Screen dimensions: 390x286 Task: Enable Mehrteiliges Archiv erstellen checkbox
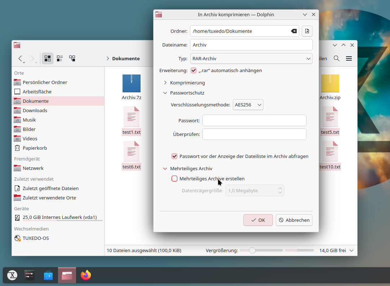(174, 179)
